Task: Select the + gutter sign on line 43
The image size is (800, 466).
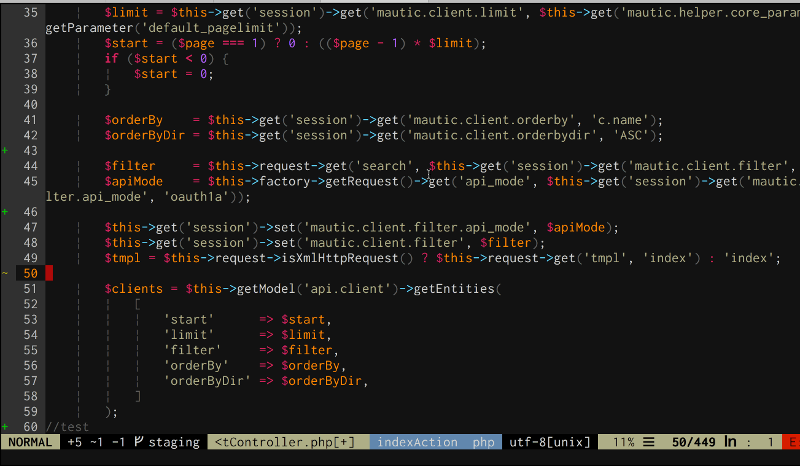Action: tap(5, 150)
